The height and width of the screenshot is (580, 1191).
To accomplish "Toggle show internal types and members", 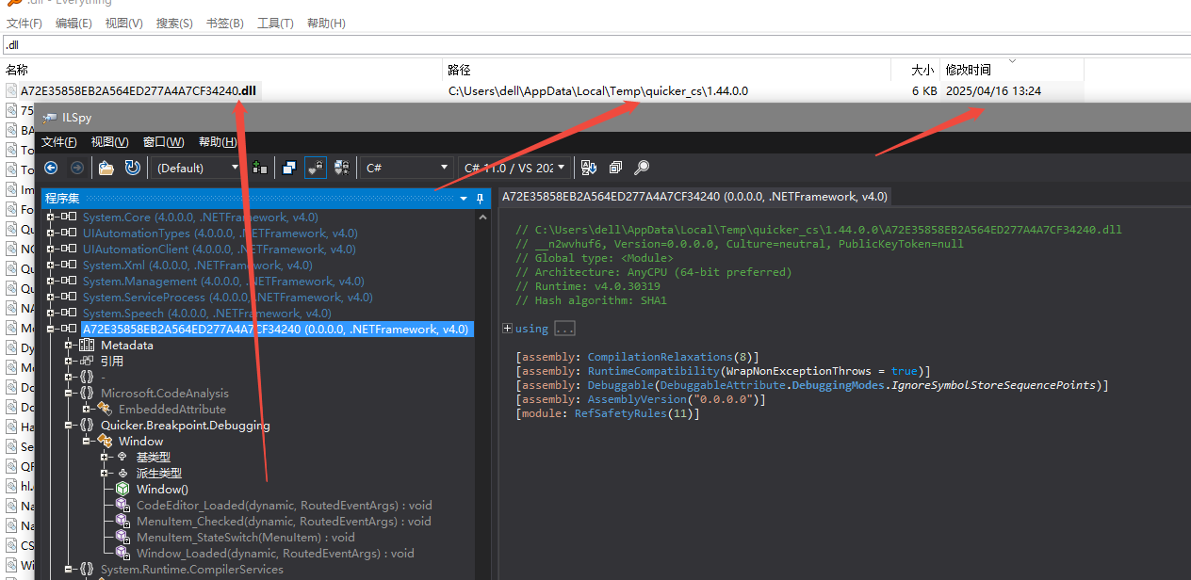I will point(317,168).
